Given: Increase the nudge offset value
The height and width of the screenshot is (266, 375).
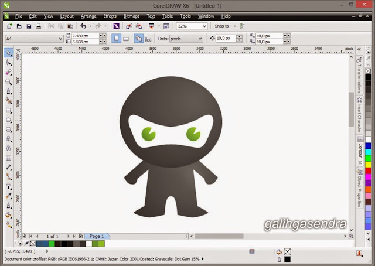Looking at the screenshot, I should [240, 36].
